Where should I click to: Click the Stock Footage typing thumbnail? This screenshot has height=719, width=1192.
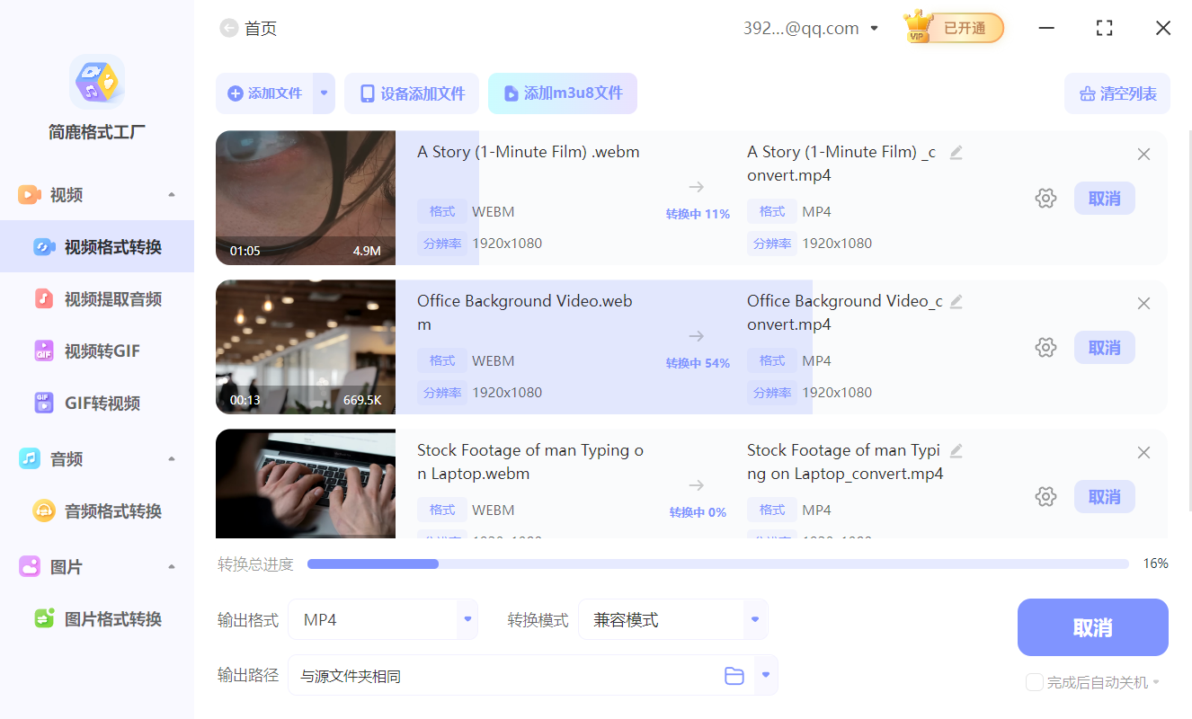click(x=306, y=484)
